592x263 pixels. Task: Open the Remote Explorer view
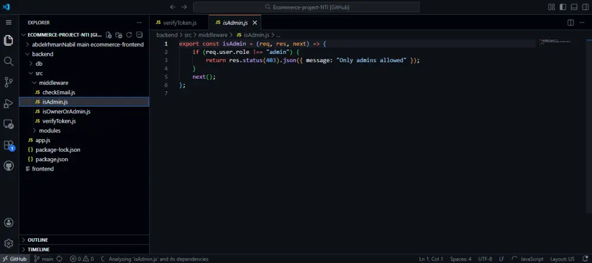(9, 124)
